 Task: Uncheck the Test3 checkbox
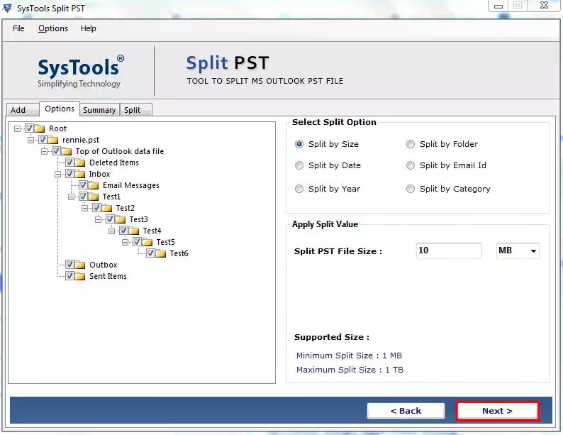coord(110,219)
